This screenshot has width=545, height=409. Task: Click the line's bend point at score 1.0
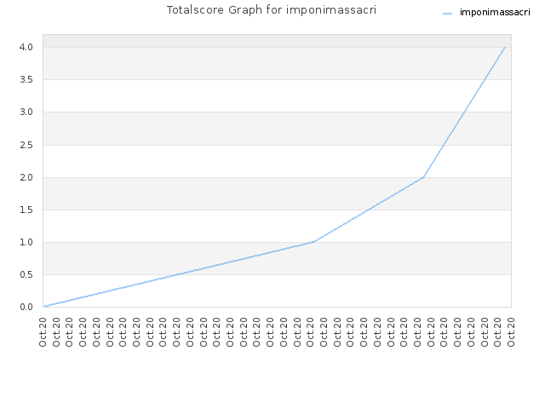click(314, 242)
